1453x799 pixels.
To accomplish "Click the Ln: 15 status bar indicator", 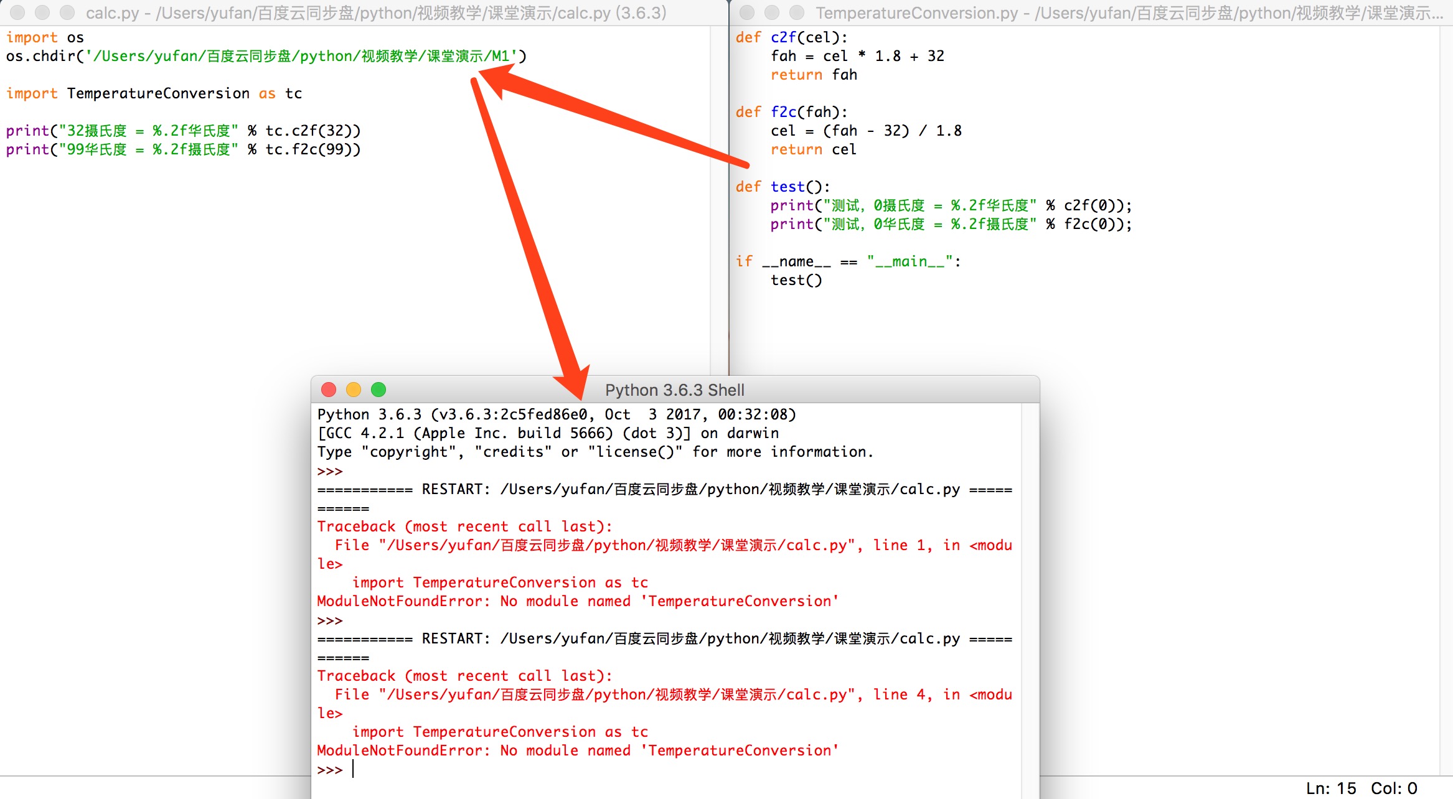I will 1331,788.
